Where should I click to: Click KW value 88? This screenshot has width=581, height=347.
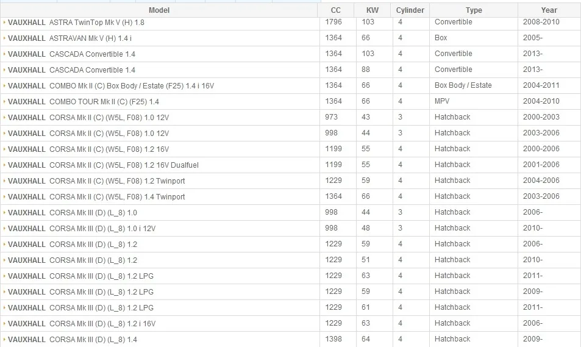pos(366,70)
